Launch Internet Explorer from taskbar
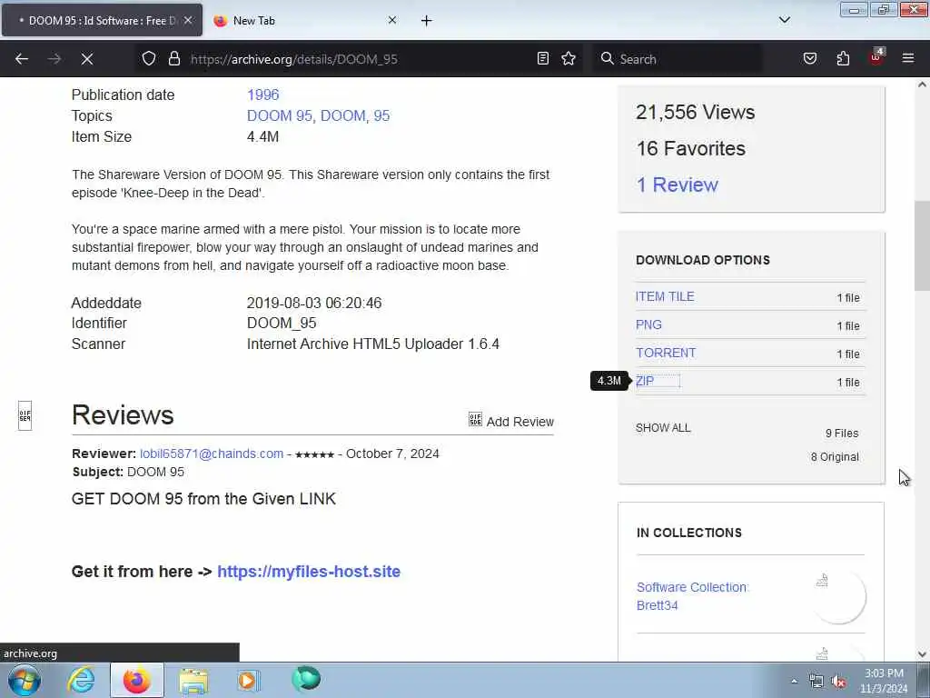The height and width of the screenshot is (698, 930). point(81,680)
